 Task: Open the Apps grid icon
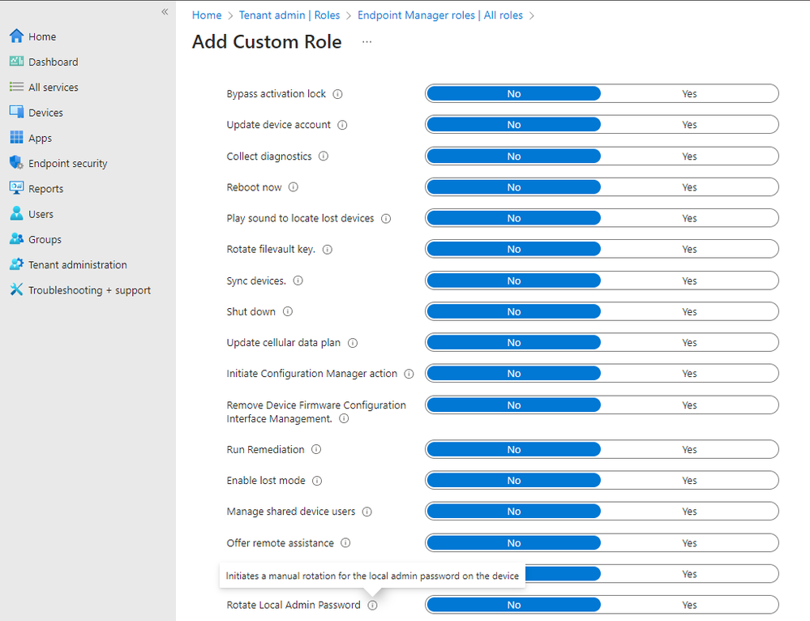(x=16, y=138)
